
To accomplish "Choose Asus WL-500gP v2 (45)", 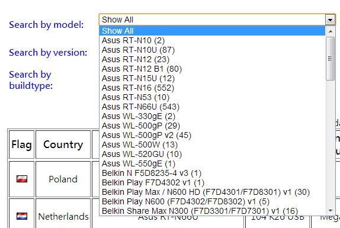I will [212, 135].
